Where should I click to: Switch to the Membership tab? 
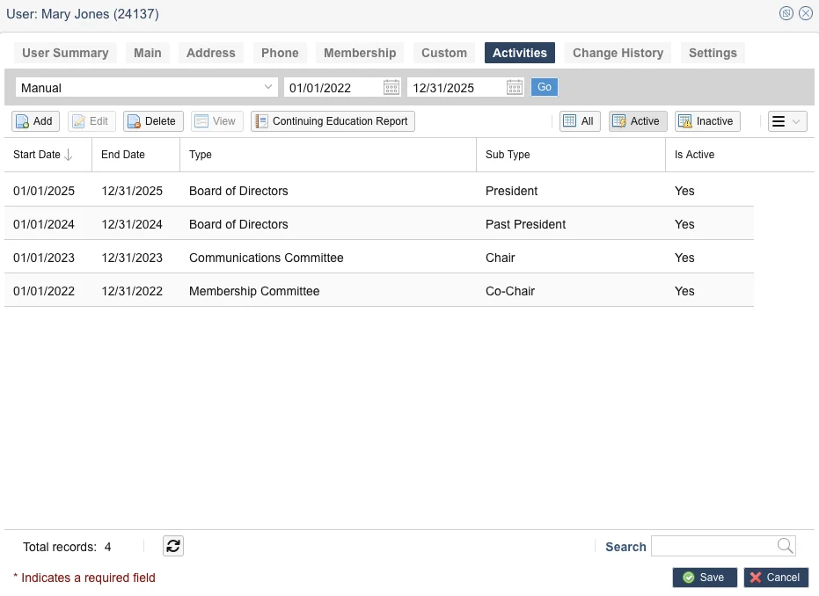360,52
